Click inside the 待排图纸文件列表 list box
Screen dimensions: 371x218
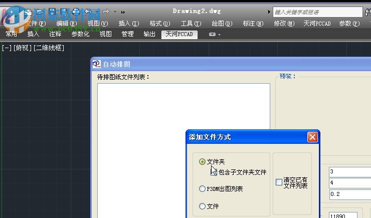click(183, 150)
